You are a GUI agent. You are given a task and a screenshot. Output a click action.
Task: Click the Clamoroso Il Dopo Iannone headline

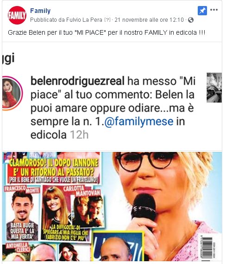tap(54, 168)
